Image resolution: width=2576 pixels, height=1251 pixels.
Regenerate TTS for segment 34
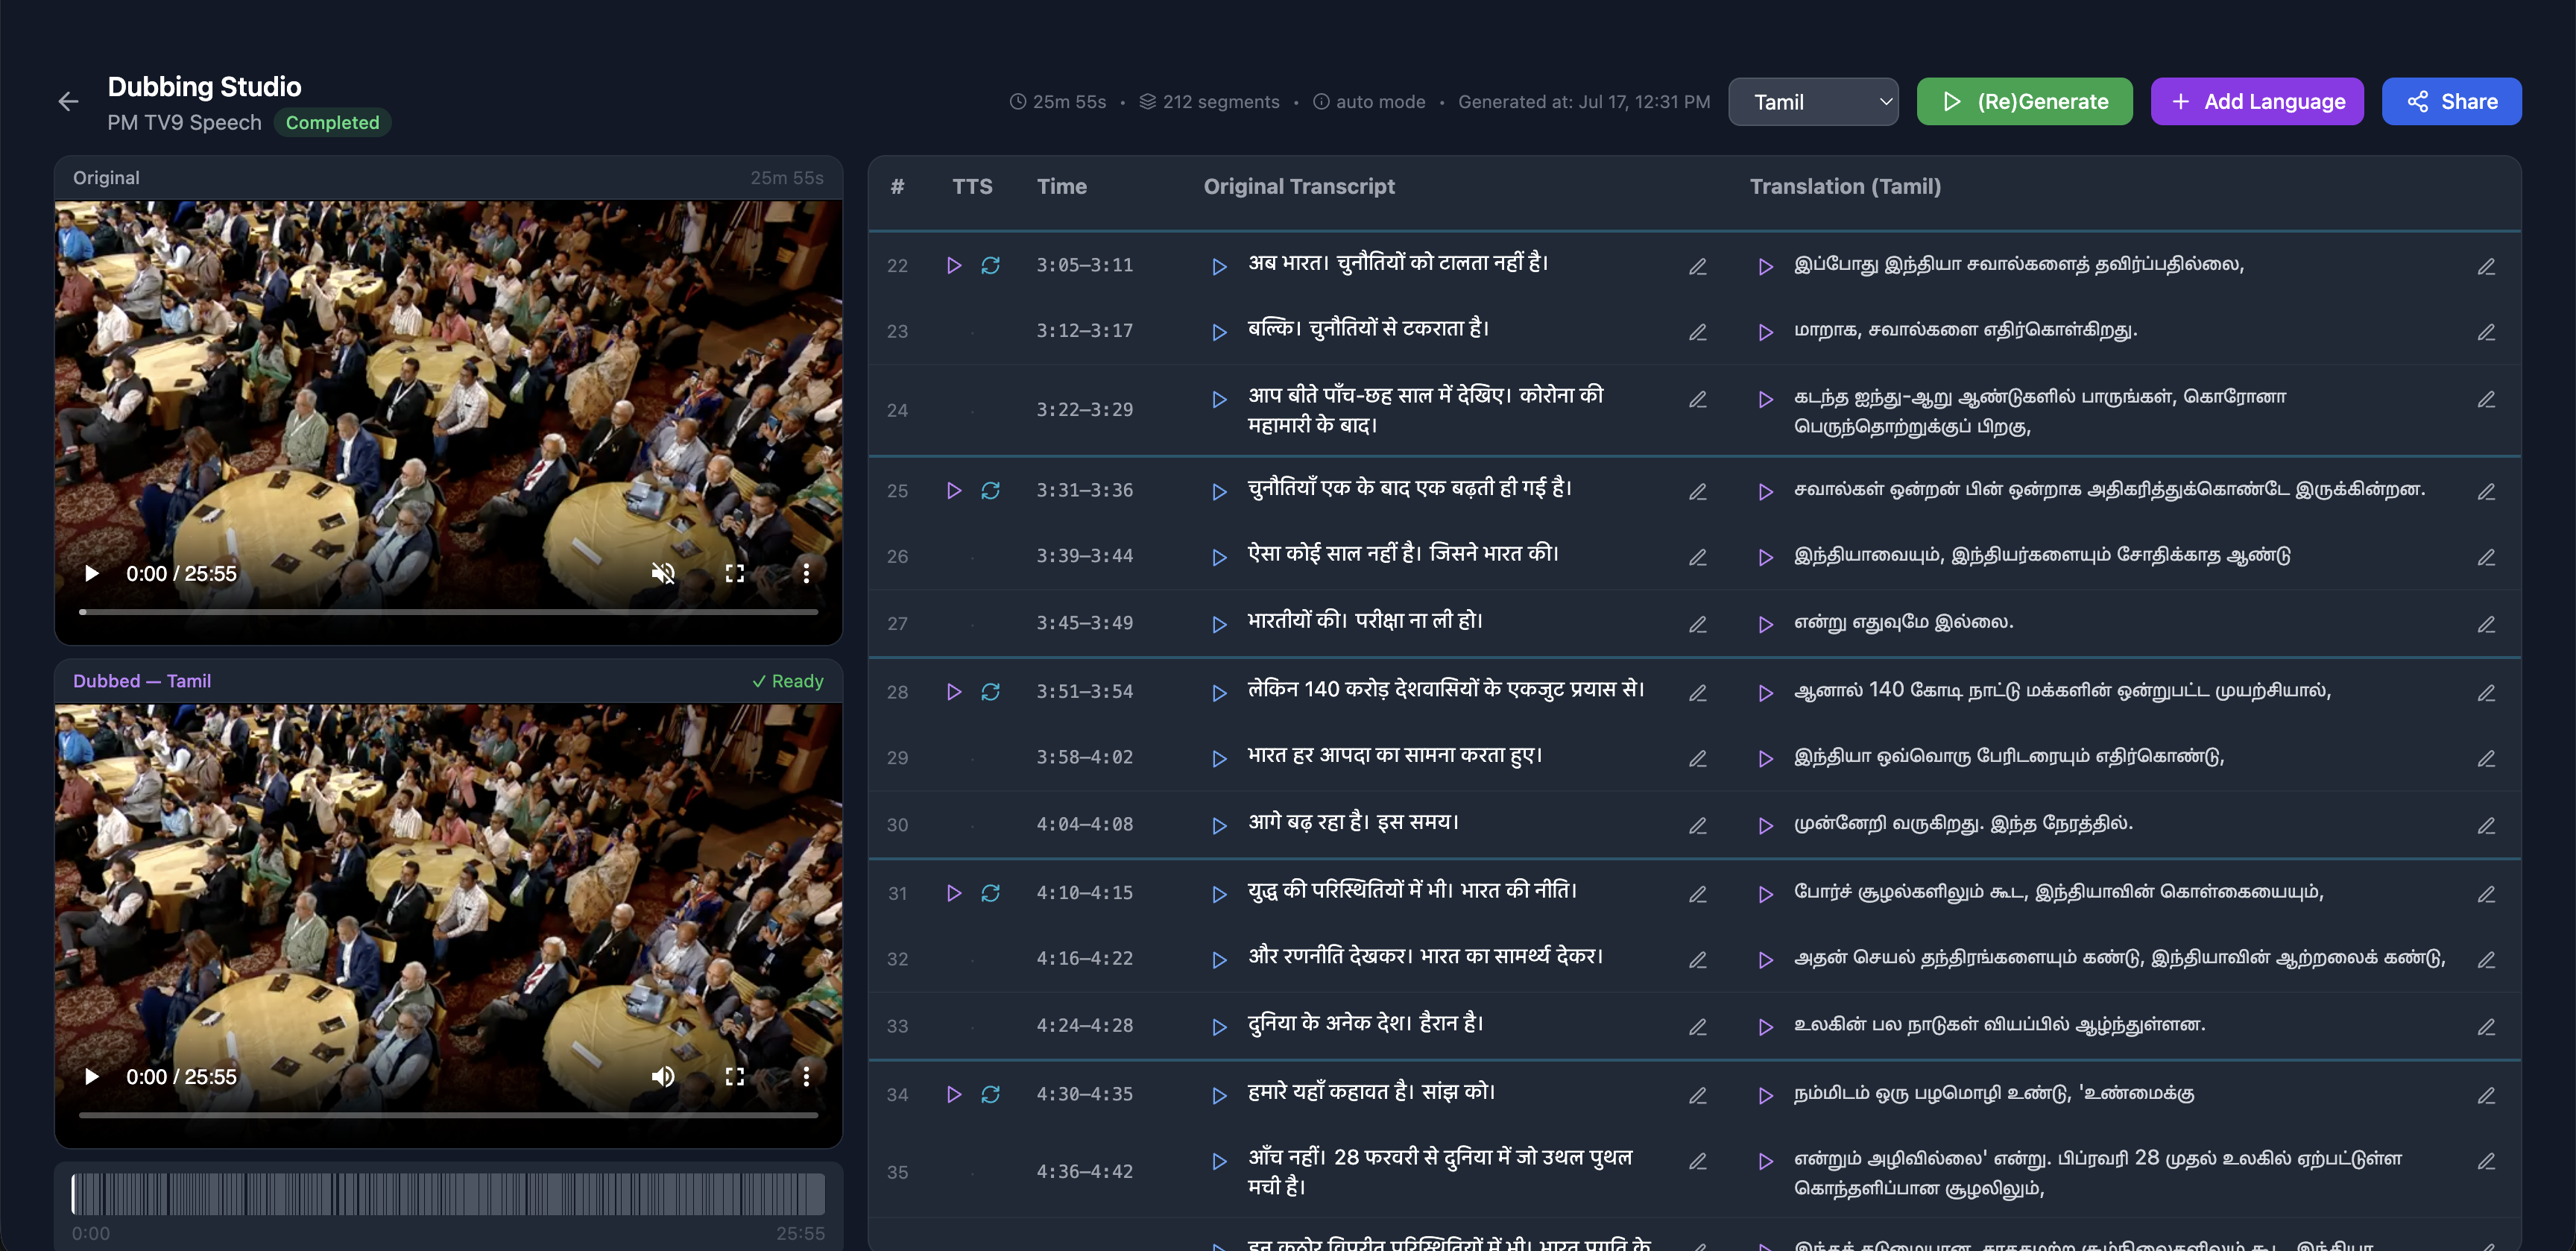(x=990, y=1094)
